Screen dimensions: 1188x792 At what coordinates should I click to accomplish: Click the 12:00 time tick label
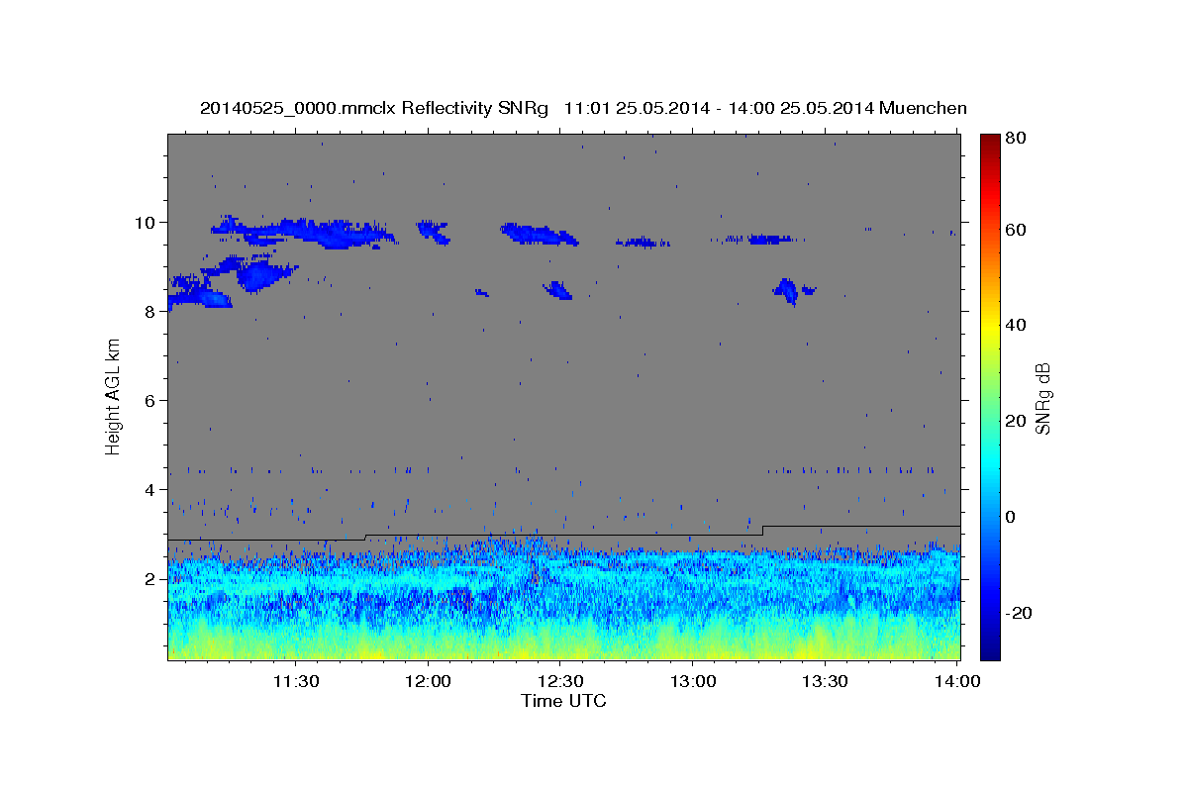click(428, 681)
